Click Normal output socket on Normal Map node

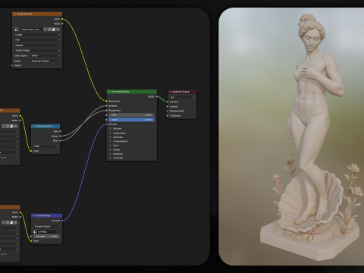[62, 221]
